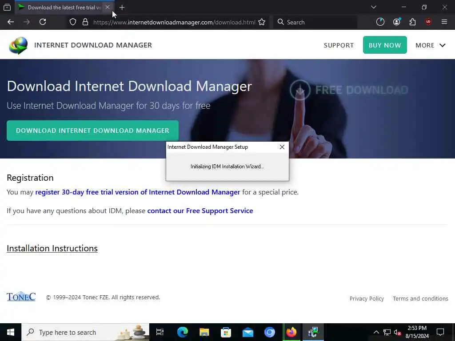Image resolution: width=455 pixels, height=341 pixels.
Task: Open the clock showing 2:53 PM
Action: 417,332
